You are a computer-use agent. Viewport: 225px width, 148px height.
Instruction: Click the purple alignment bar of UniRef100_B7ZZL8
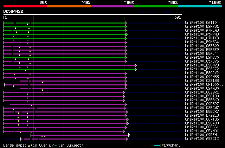[x=64, y=116]
